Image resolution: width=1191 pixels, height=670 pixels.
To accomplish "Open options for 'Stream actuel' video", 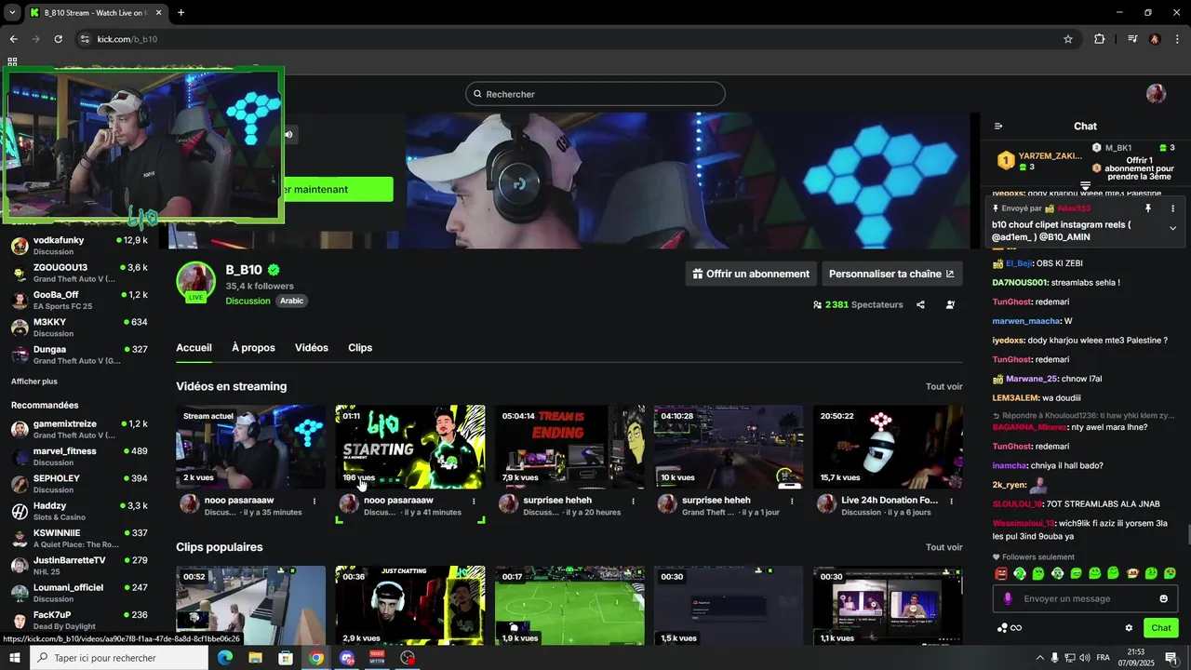I will point(314,501).
